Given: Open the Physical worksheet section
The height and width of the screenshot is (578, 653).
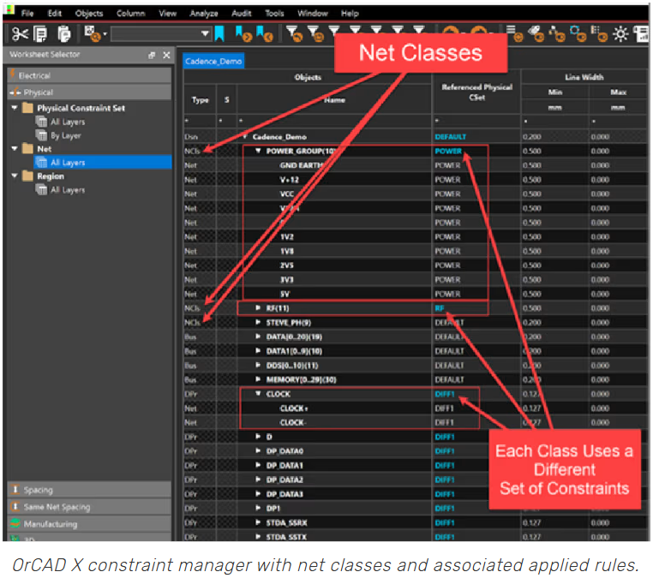Looking at the screenshot, I should (89, 92).
